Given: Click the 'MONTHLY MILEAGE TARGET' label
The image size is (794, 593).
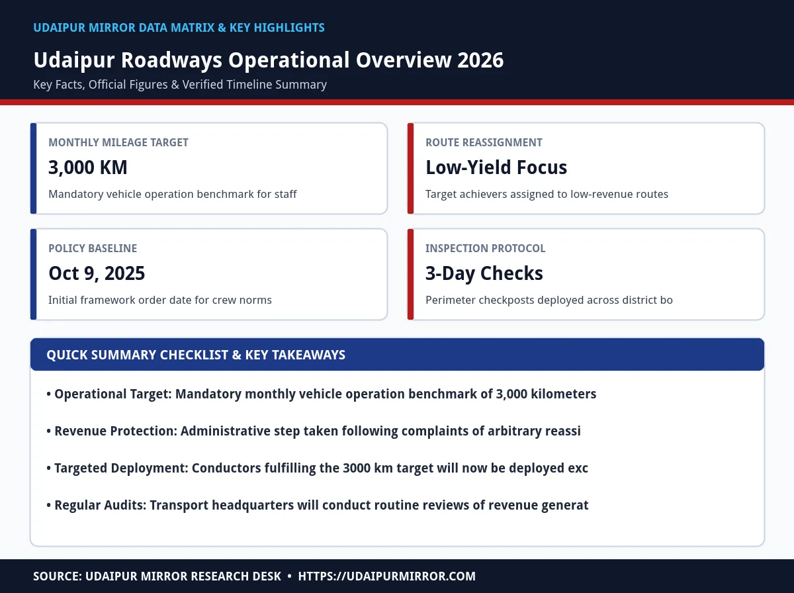Looking at the screenshot, I should (x=118, y=142).
